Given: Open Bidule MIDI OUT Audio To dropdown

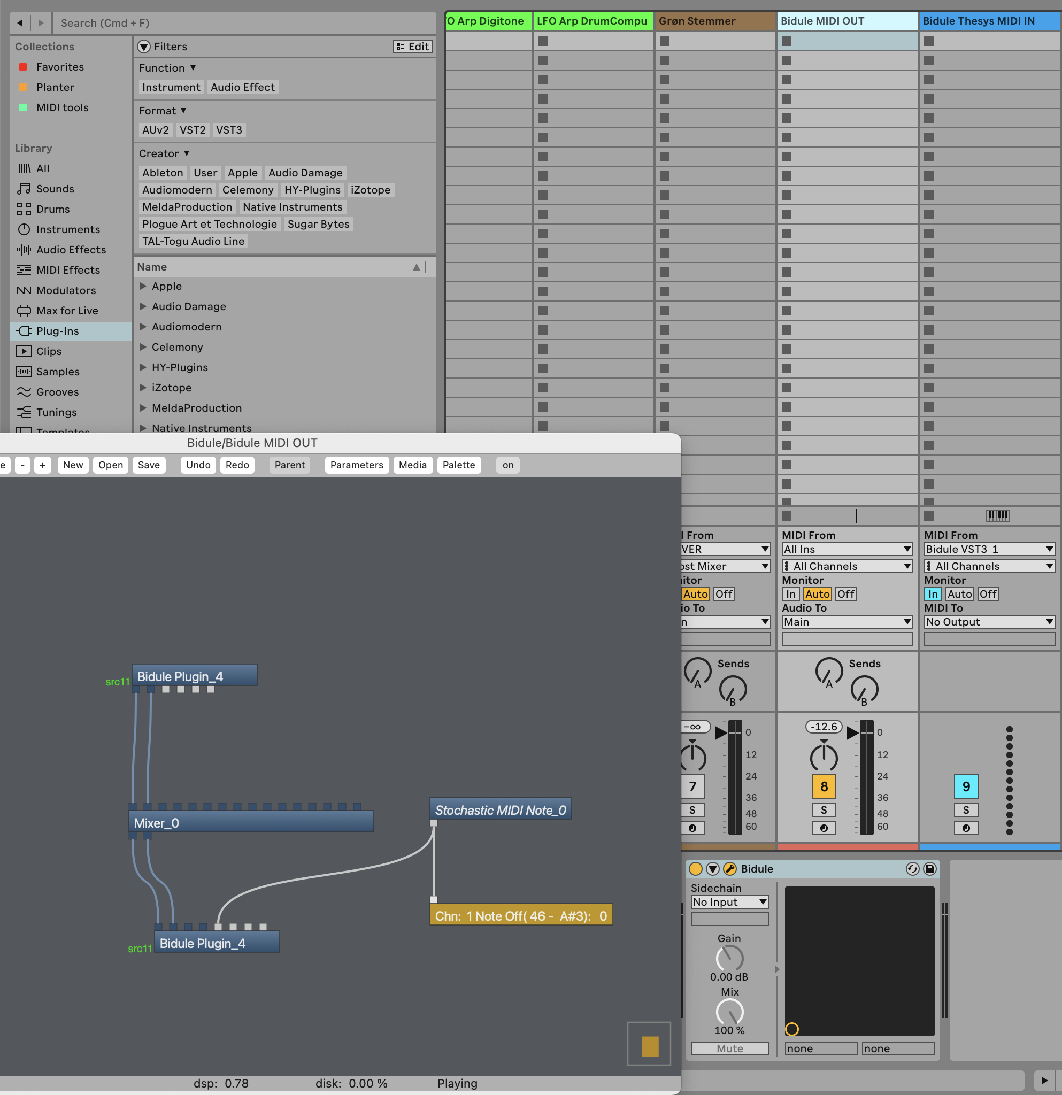Looking at the screenshot, I should (x=846, y=622).
